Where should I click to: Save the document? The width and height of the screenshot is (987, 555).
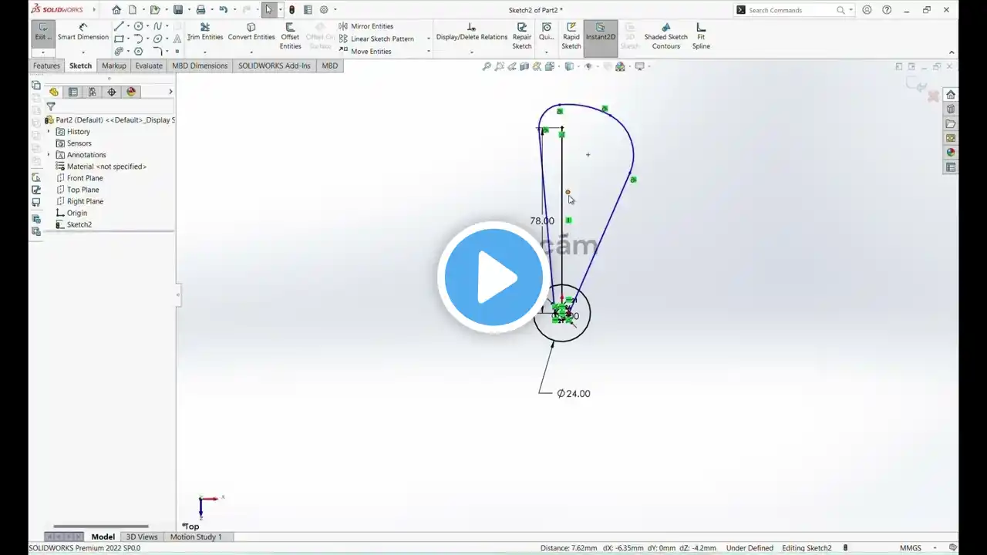coord(178,10)
